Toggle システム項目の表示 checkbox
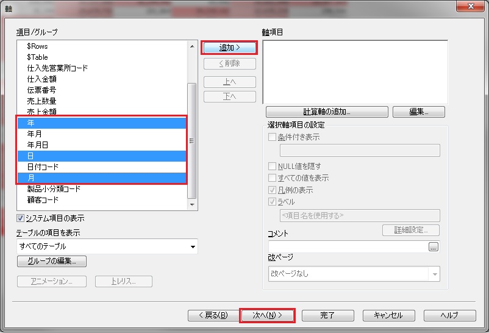Viewport: 489px width, 333px height. (21, 218)
